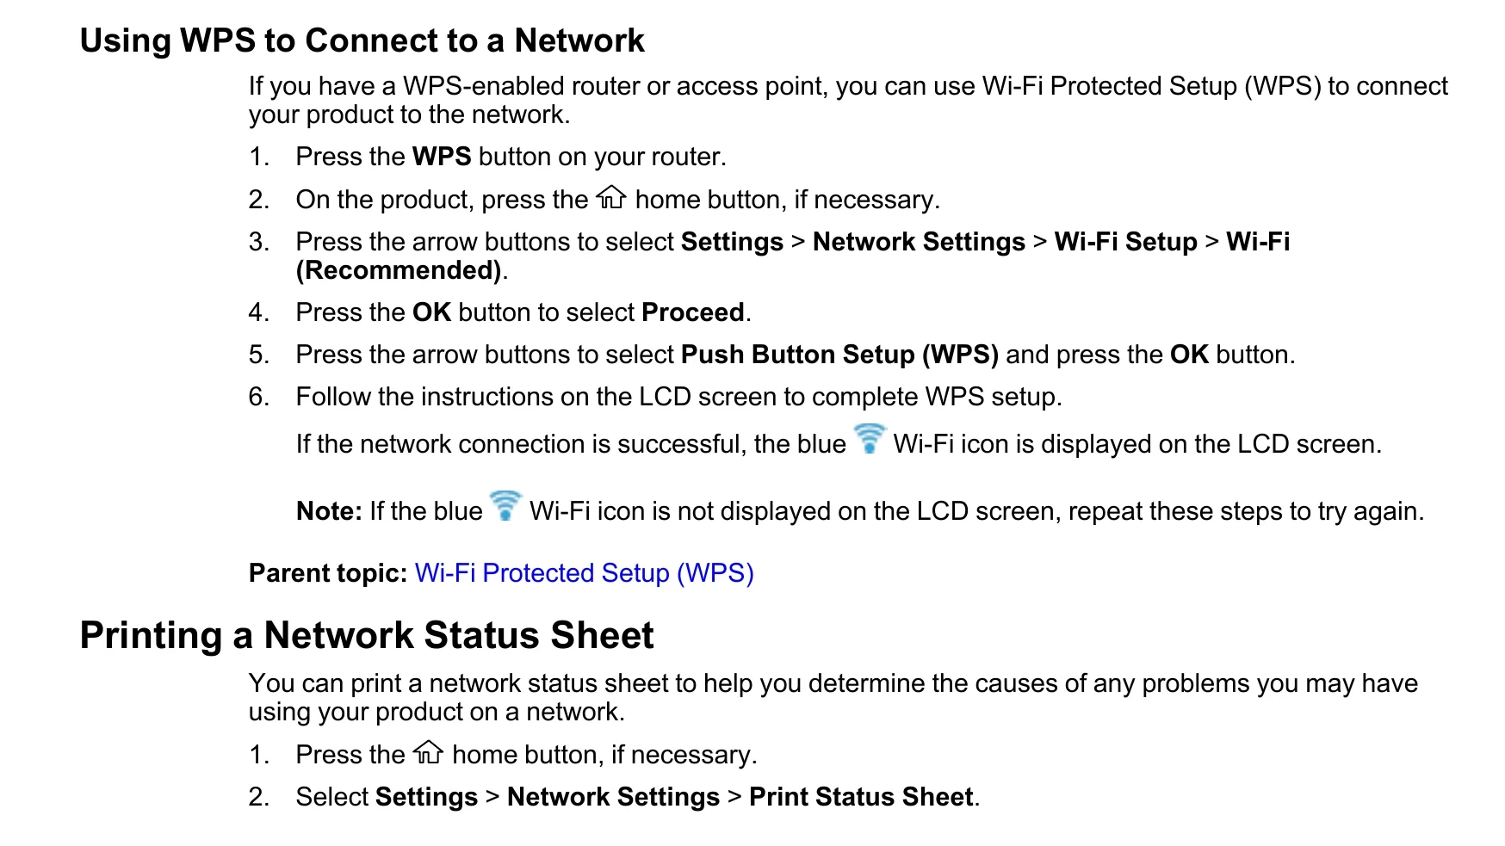Click the bold 'Network Settings' text in WPS step 3
Viewport: 1505px width, 846px height.
[x=919, y=242]
